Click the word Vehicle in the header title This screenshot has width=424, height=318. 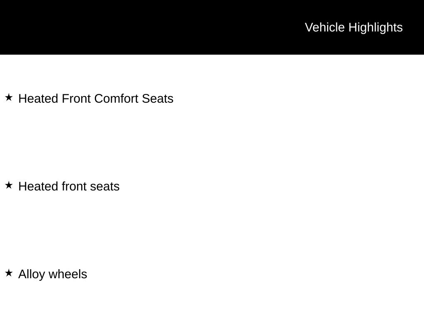pos(325,27)
